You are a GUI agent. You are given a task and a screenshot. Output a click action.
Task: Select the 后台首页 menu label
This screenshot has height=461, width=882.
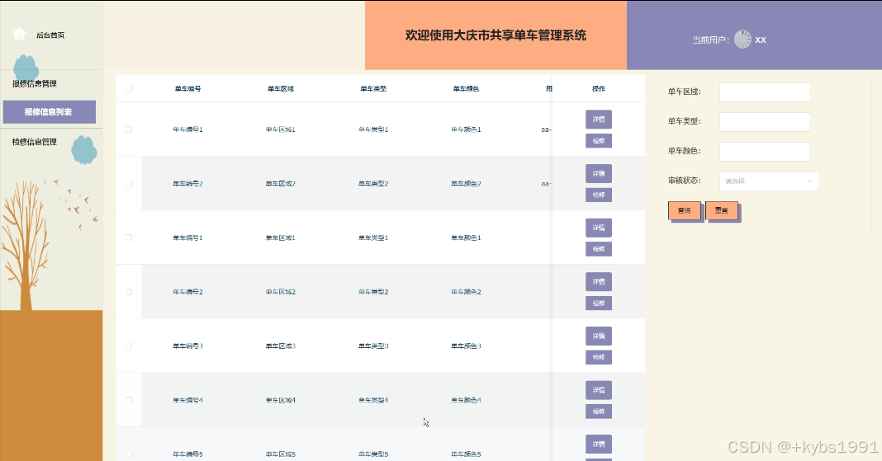pyautogui.click(x=50, y=35)
